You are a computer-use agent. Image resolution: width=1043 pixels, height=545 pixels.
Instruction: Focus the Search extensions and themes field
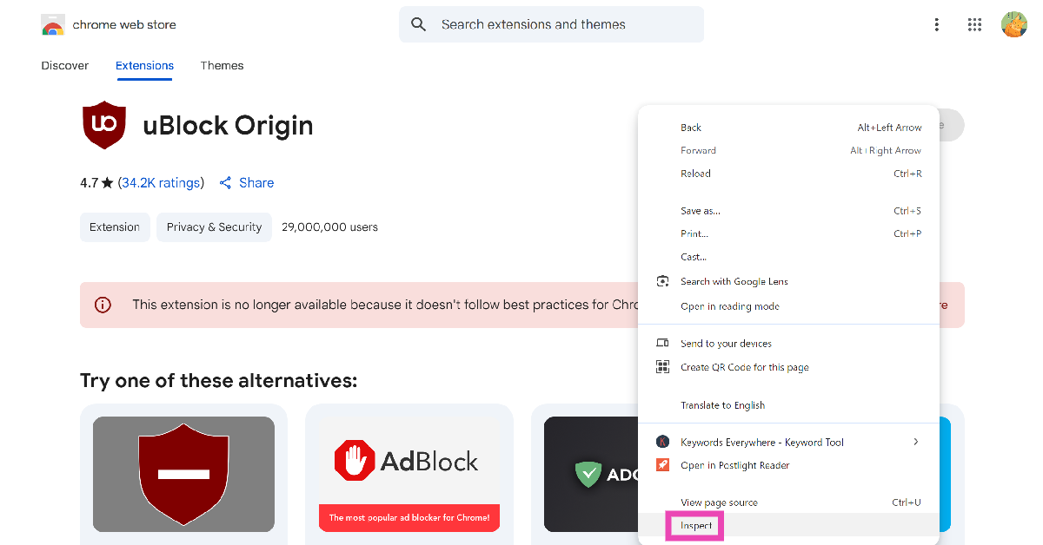coord(552,24)
